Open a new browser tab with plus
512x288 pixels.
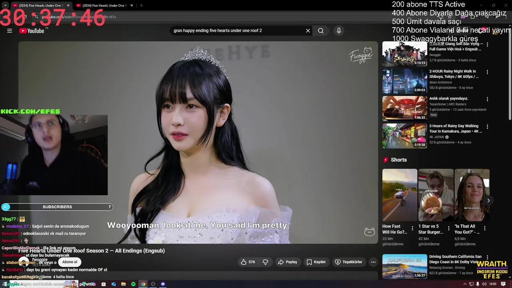pos(141,6)
